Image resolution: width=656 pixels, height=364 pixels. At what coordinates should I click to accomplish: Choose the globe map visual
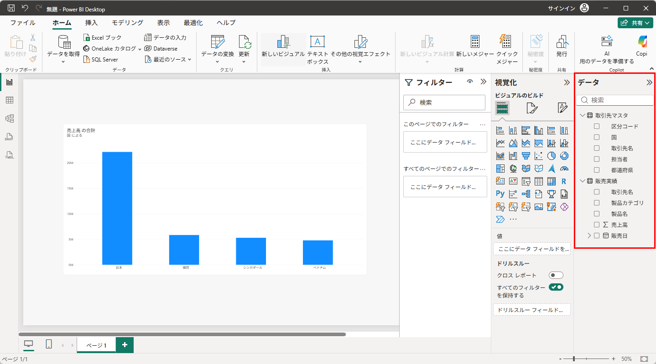pyautogui.click(x=513, y=169)
